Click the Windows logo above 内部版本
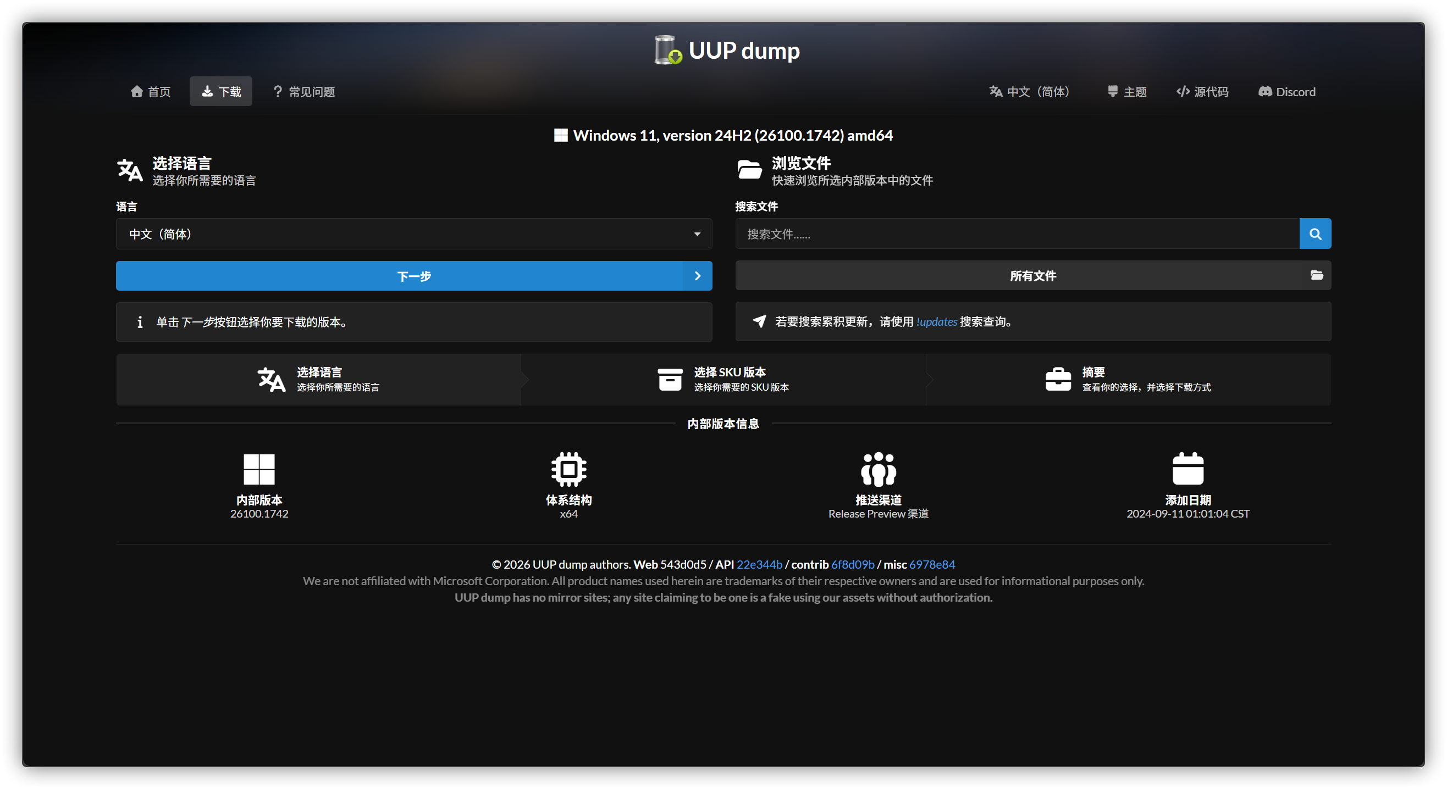Image resolution: width=1447 pixels, height=789 pixels. [259, 469]
